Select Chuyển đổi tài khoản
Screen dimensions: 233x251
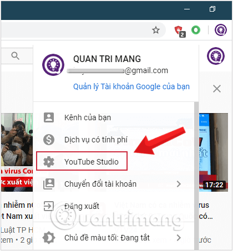click(x=114, y=184)
